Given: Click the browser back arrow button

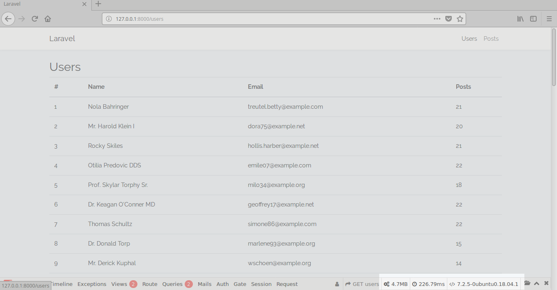Looking at the screenshot, I should pyautogui.click(x=8, y=19).
